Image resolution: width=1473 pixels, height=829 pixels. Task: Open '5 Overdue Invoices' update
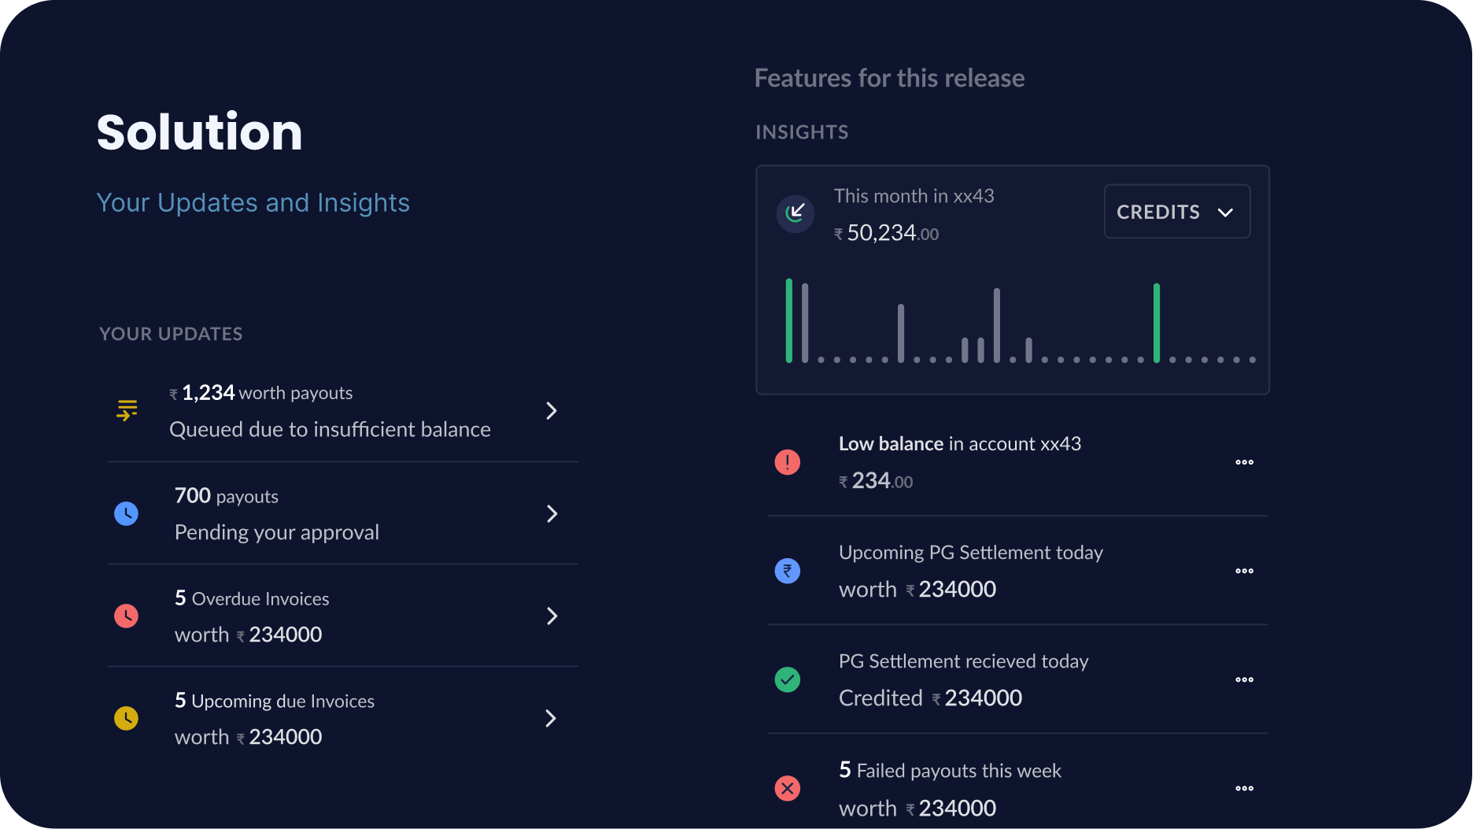coord(342,616)
